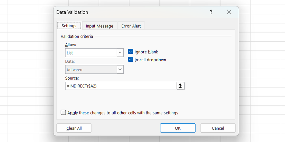
Task: Open the Data dropdown showing between
Action: coord(120,69)
